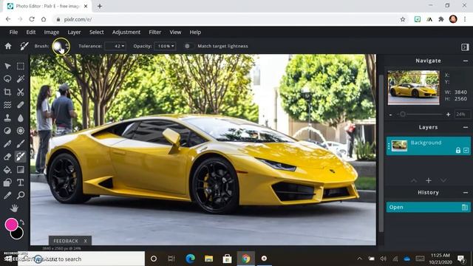473x266 pixels.
Task: Open the View menu
Action: click(175, 33)
